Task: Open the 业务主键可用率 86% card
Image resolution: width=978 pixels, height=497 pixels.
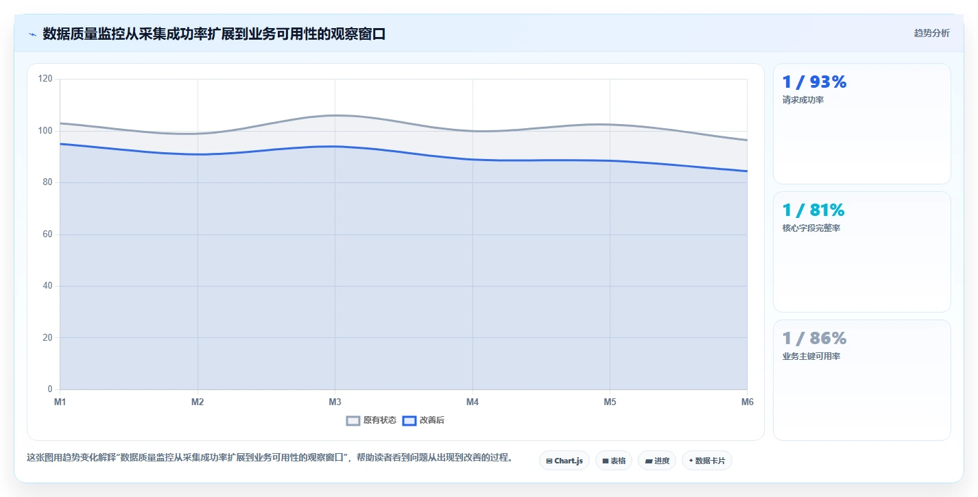Action: pyautogui.click(x=862, y=380)
